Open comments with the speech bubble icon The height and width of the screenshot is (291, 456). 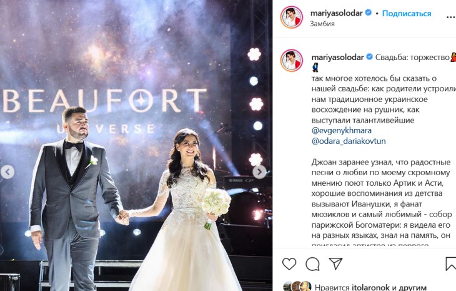312,264
